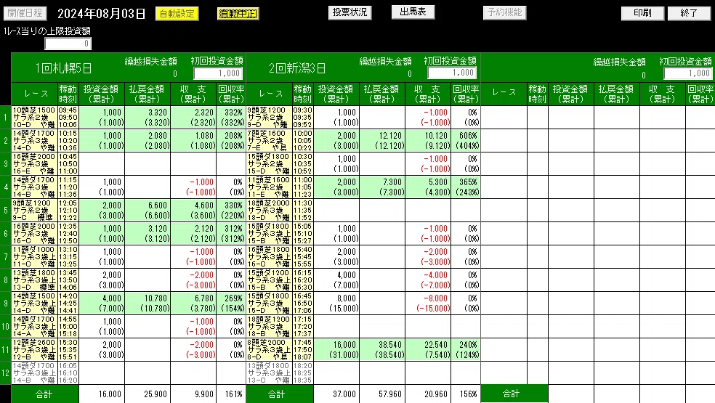The image size is (715, 403).
Task: Select Niigata race 12 cell 13頭ダ1800
Action: 269,373
